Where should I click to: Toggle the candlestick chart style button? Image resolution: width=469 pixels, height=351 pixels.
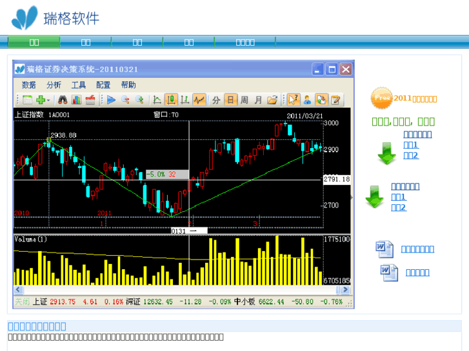click(x=171, y=100)
